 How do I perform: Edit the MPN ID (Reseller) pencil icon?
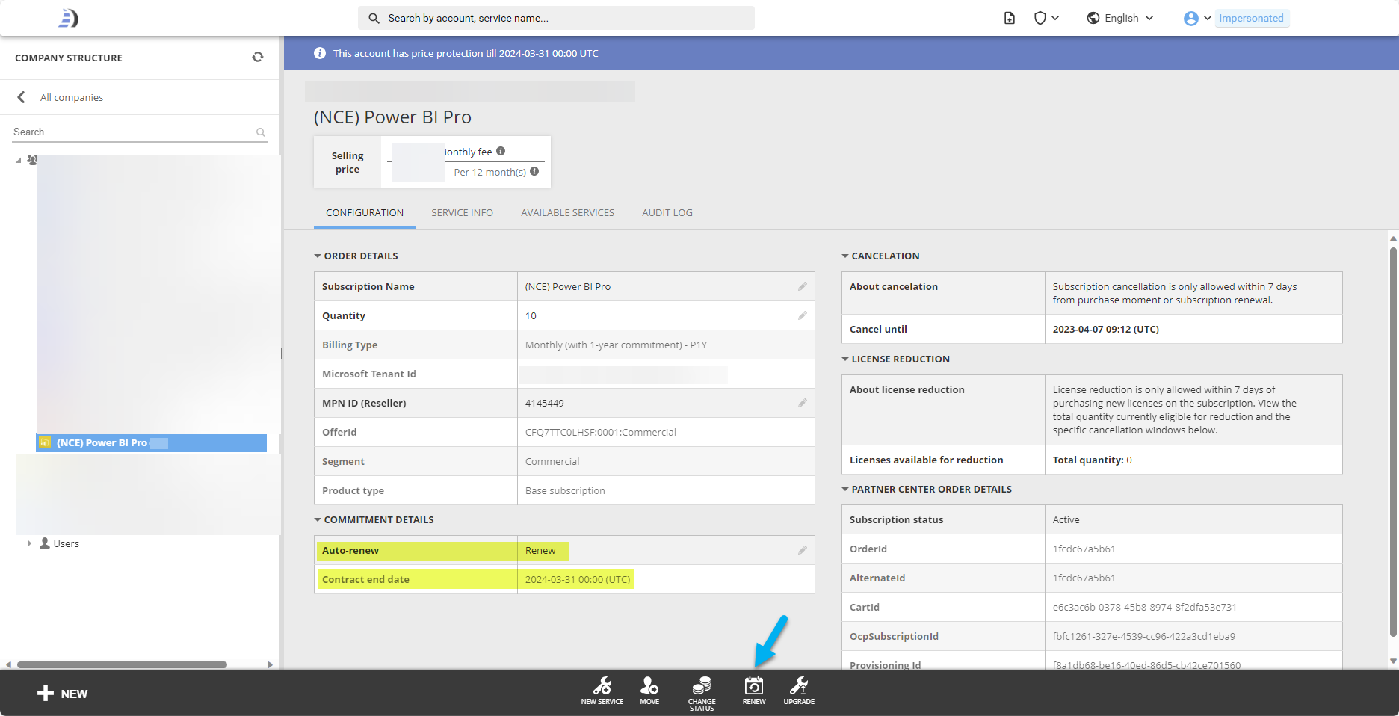tap(802, 403)
